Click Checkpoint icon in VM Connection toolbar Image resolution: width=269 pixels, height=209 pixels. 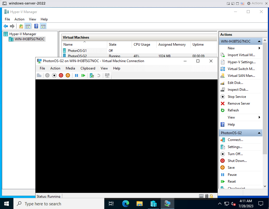click(92, 75)
